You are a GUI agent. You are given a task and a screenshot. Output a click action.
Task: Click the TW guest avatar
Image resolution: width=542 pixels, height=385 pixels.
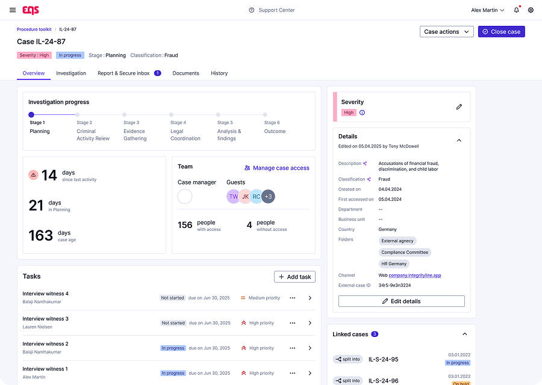[234, 196]
